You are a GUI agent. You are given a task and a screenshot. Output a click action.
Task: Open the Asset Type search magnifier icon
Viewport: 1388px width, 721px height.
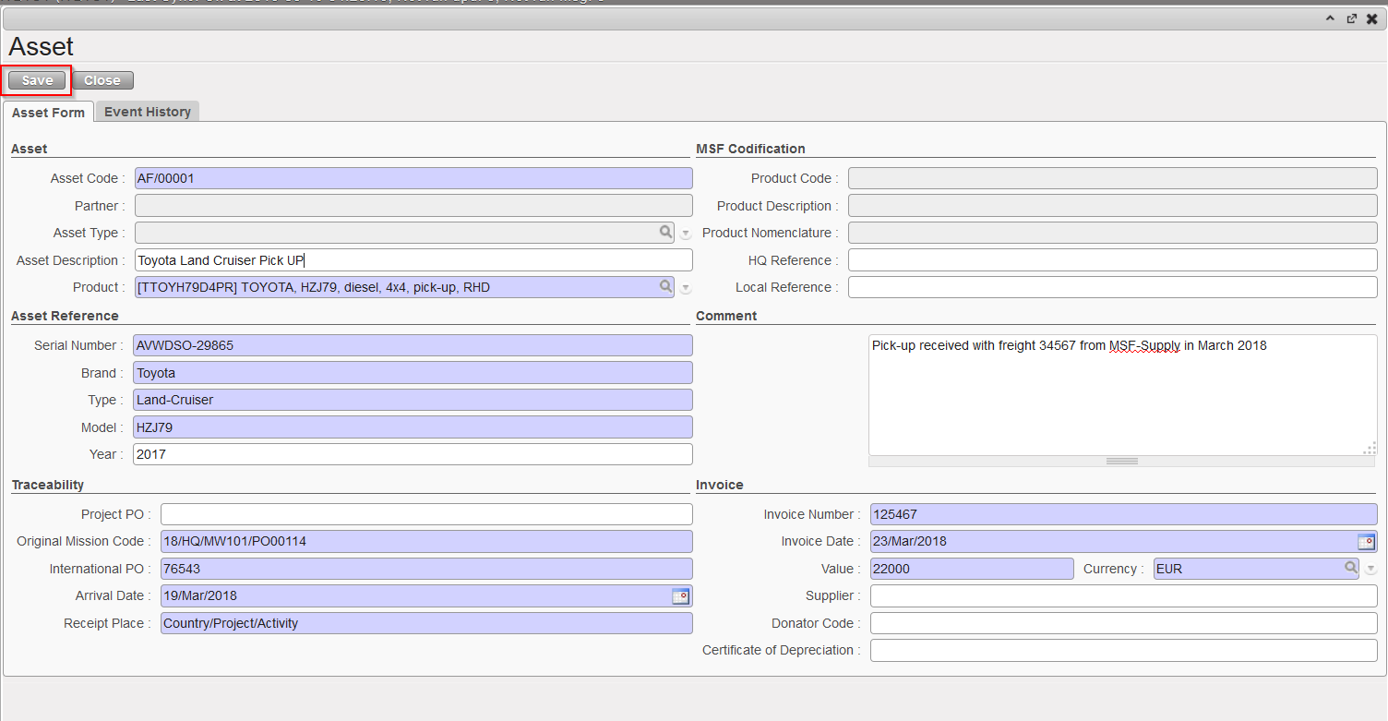click(665, 233)
